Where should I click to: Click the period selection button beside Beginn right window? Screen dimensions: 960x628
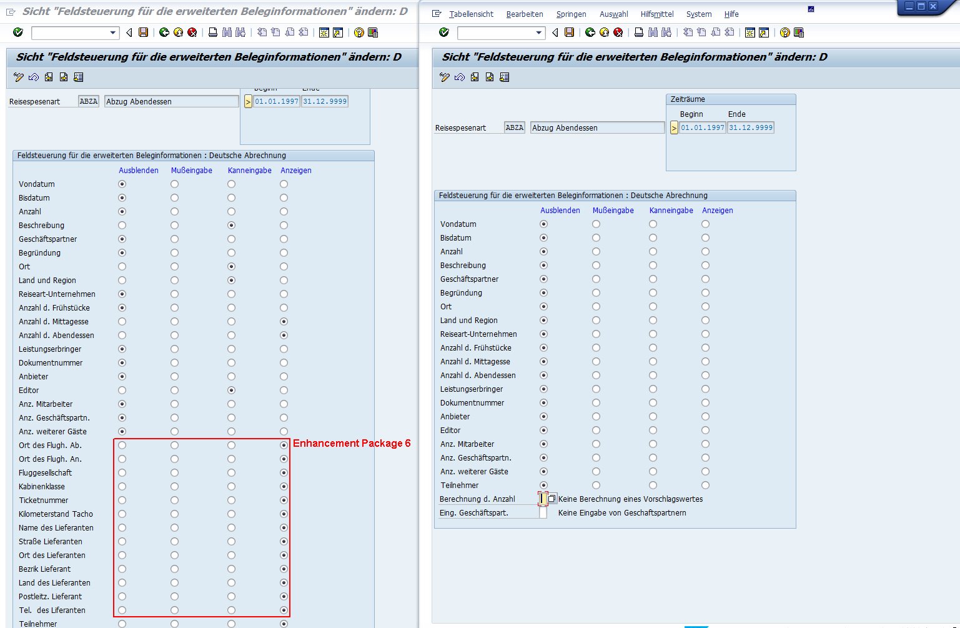(x=674, y=127)
